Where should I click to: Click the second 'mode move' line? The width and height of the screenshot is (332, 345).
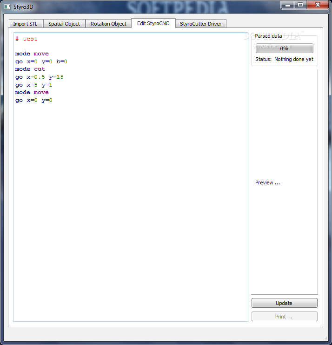(x=32, y=92)
